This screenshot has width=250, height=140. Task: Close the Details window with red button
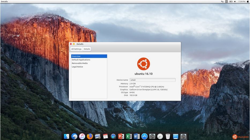pyautogui.click(x=71, y=44)
